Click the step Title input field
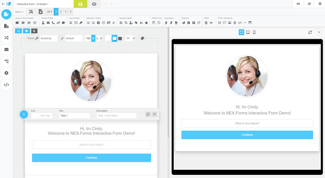The width and height of the screenshot is (325, 178). click(x=75, y=116)
